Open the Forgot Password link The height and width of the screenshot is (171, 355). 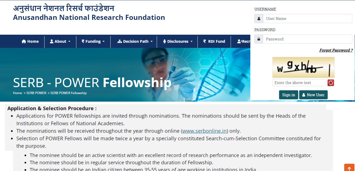point(336,50)
